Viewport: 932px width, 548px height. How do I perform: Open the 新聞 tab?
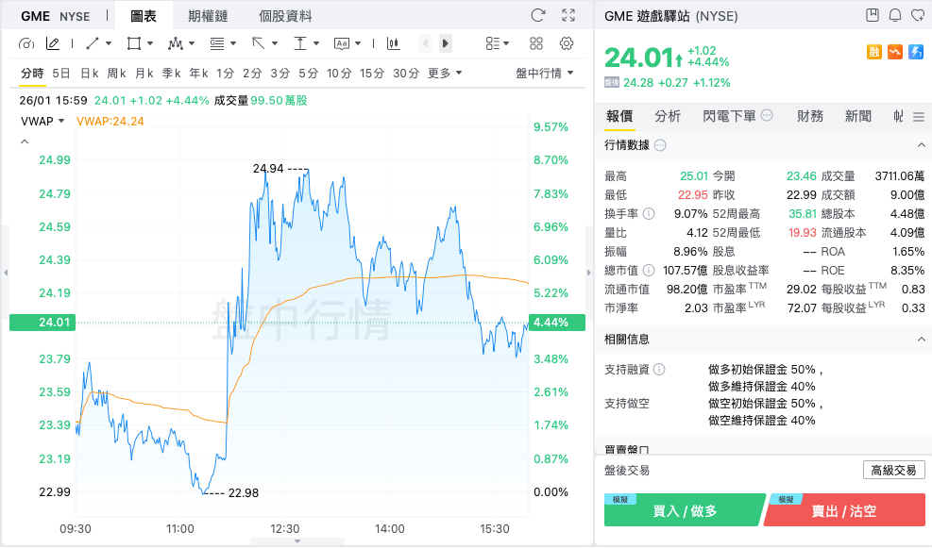(x=858, y=116)
